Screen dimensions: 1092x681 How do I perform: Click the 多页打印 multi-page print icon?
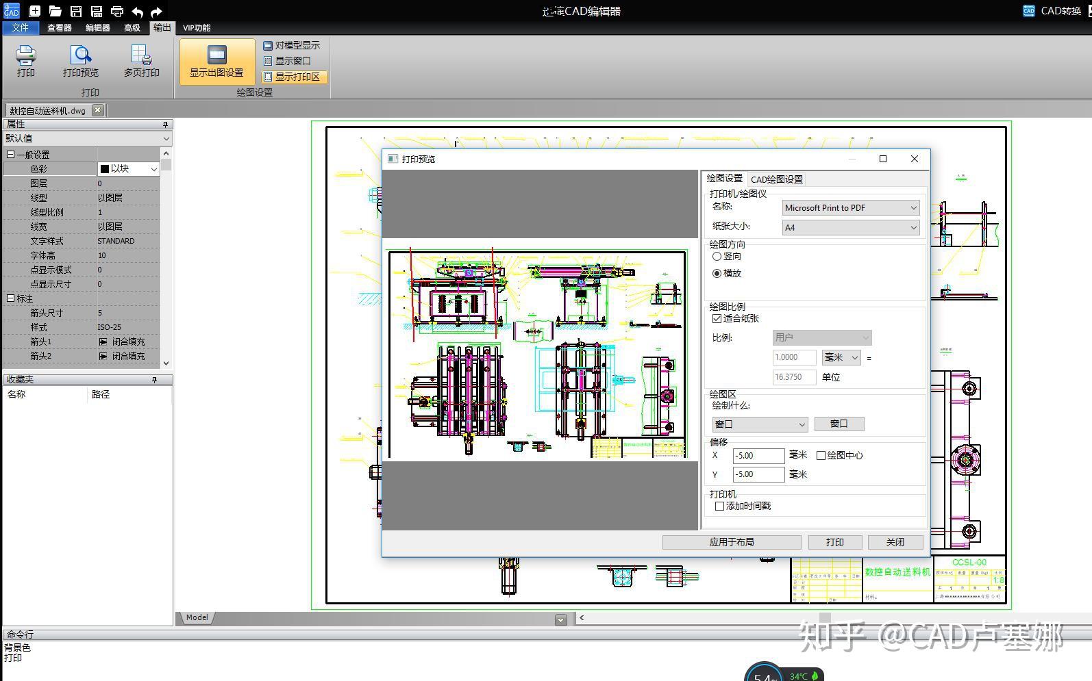[x=142, y=61]
